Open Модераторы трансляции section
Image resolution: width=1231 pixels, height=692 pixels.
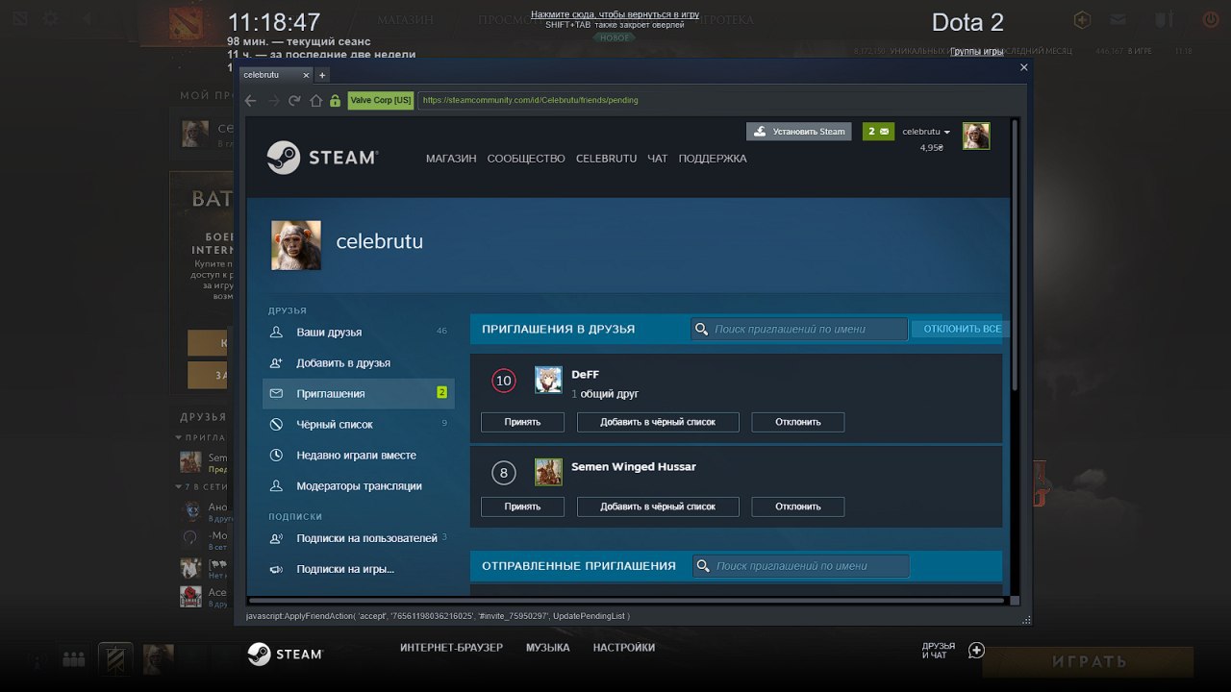point(358,485)
